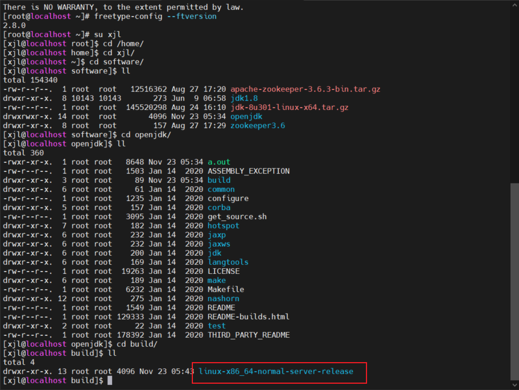Click the jaxp directory name
Image resolution: width=519 pixels, height=390 pixels.
[217, 235]
